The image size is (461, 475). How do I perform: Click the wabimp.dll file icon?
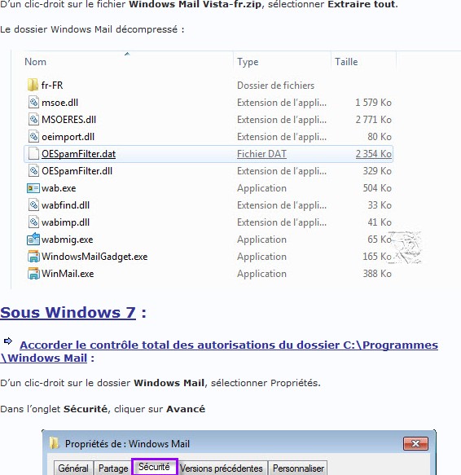click(33, 222)
